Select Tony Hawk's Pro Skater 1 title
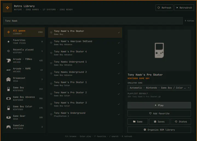 [x=70, y=82]
